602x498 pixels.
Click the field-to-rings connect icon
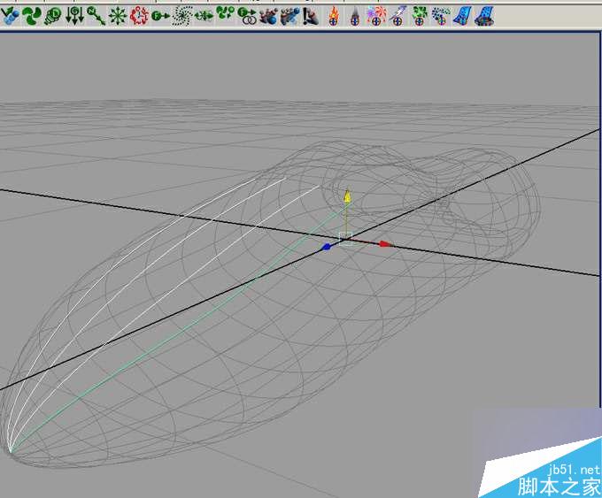[247, 16]
